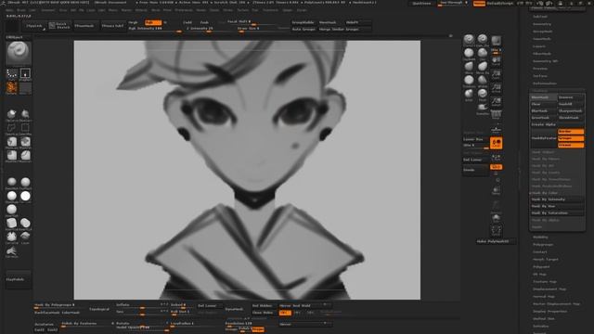This screenshot has height=334, width=594.
Task: Click the BlurMask button
Action: [544, 111]
